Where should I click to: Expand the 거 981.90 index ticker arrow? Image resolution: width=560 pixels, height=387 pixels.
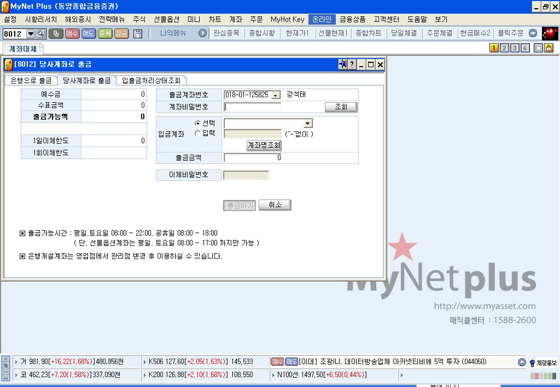[x=16, y=362]
